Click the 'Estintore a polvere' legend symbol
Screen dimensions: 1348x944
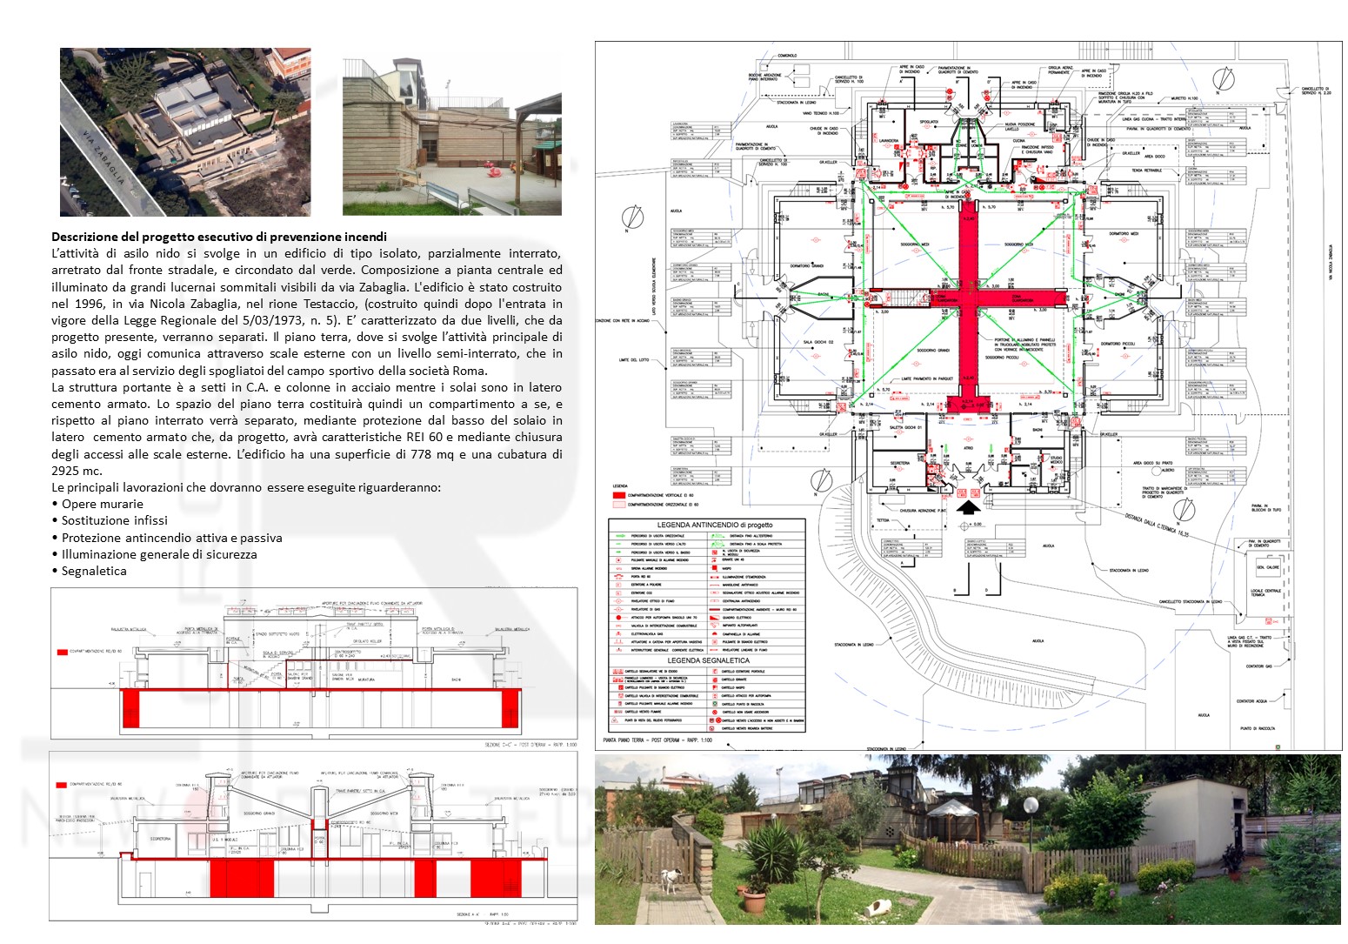(618, 585)
